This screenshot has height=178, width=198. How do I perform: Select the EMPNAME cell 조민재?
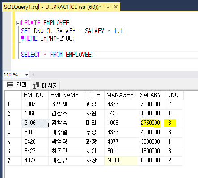click(x=66, y=104)
